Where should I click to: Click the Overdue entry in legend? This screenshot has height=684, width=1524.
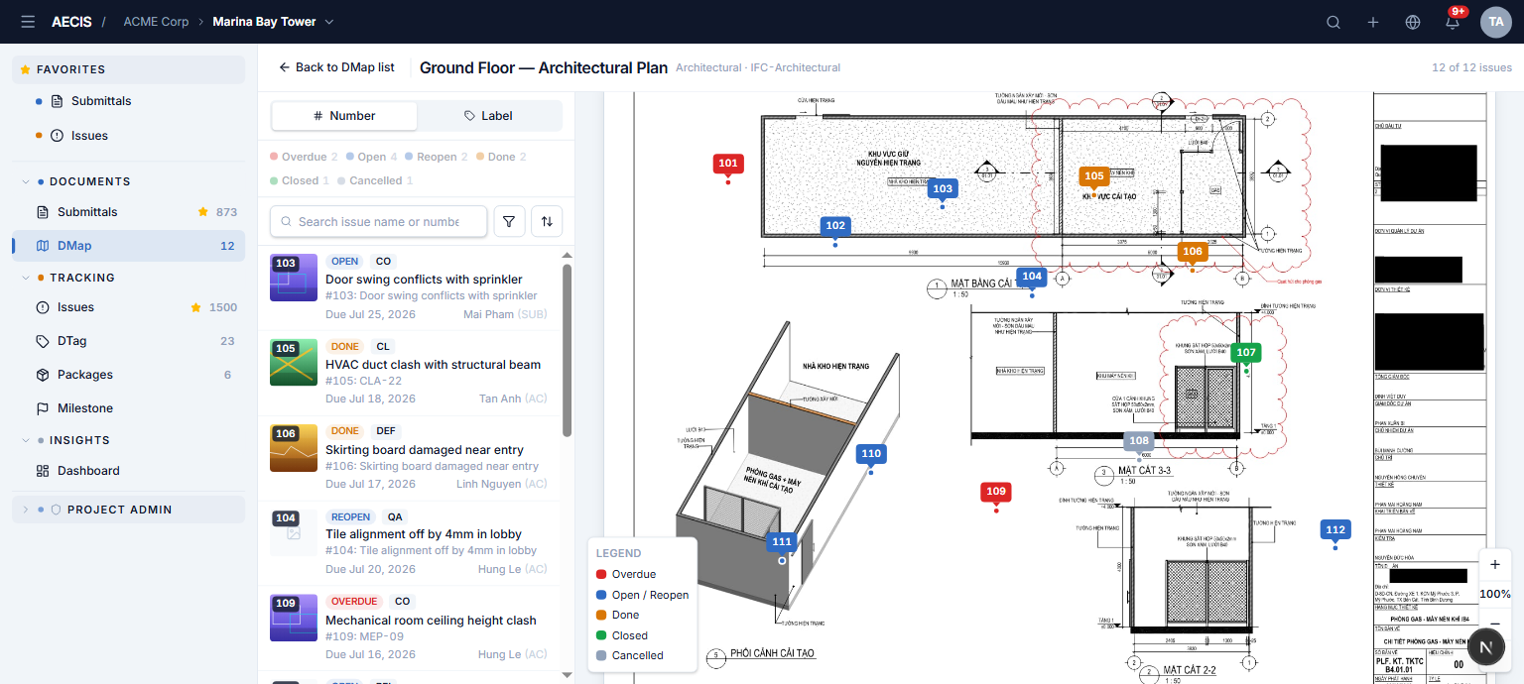click(x=626, y=574)
